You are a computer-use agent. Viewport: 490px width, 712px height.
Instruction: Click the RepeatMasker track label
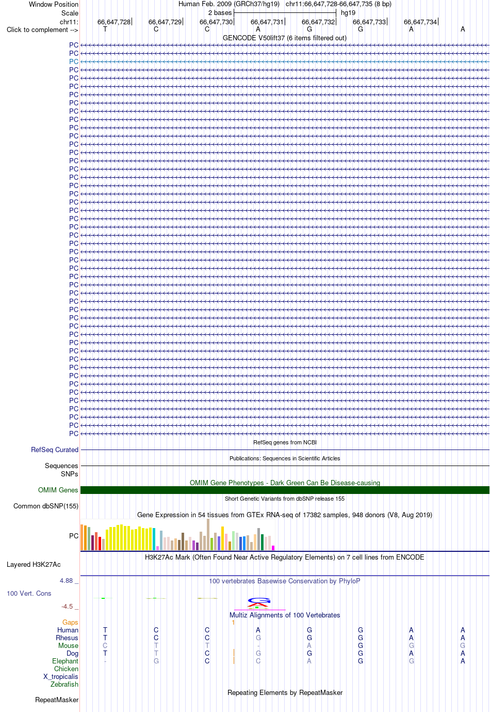pos(57,700)
